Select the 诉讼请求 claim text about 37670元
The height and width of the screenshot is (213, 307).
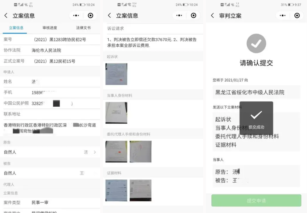coord(152,43)
